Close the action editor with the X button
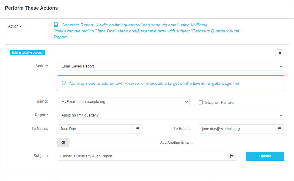The image size is (294, 181). [x=279, y=53]
